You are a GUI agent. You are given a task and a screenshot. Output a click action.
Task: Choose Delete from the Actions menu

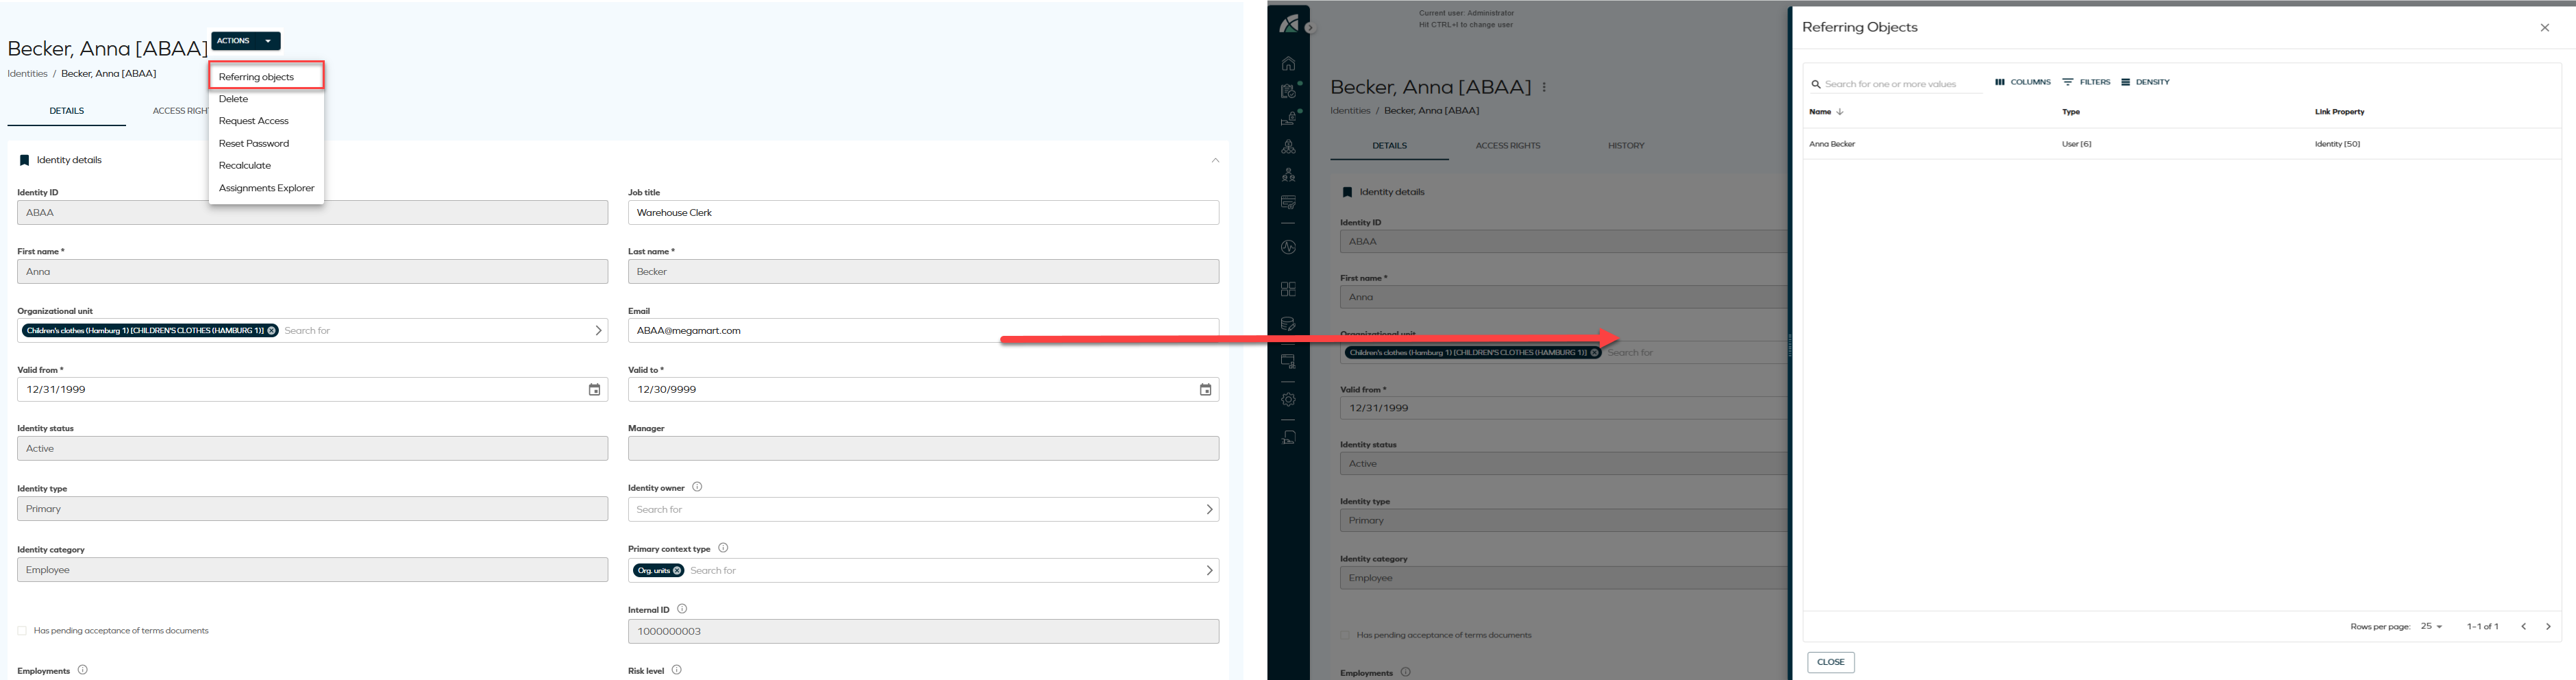point(266,99)
